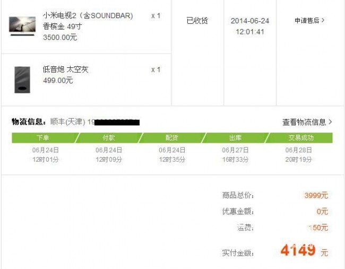Image resolution: width=345 pixels, height=269 pixels.
Task: Click the 已收货 order status text
Action: (x=197, y=21)
